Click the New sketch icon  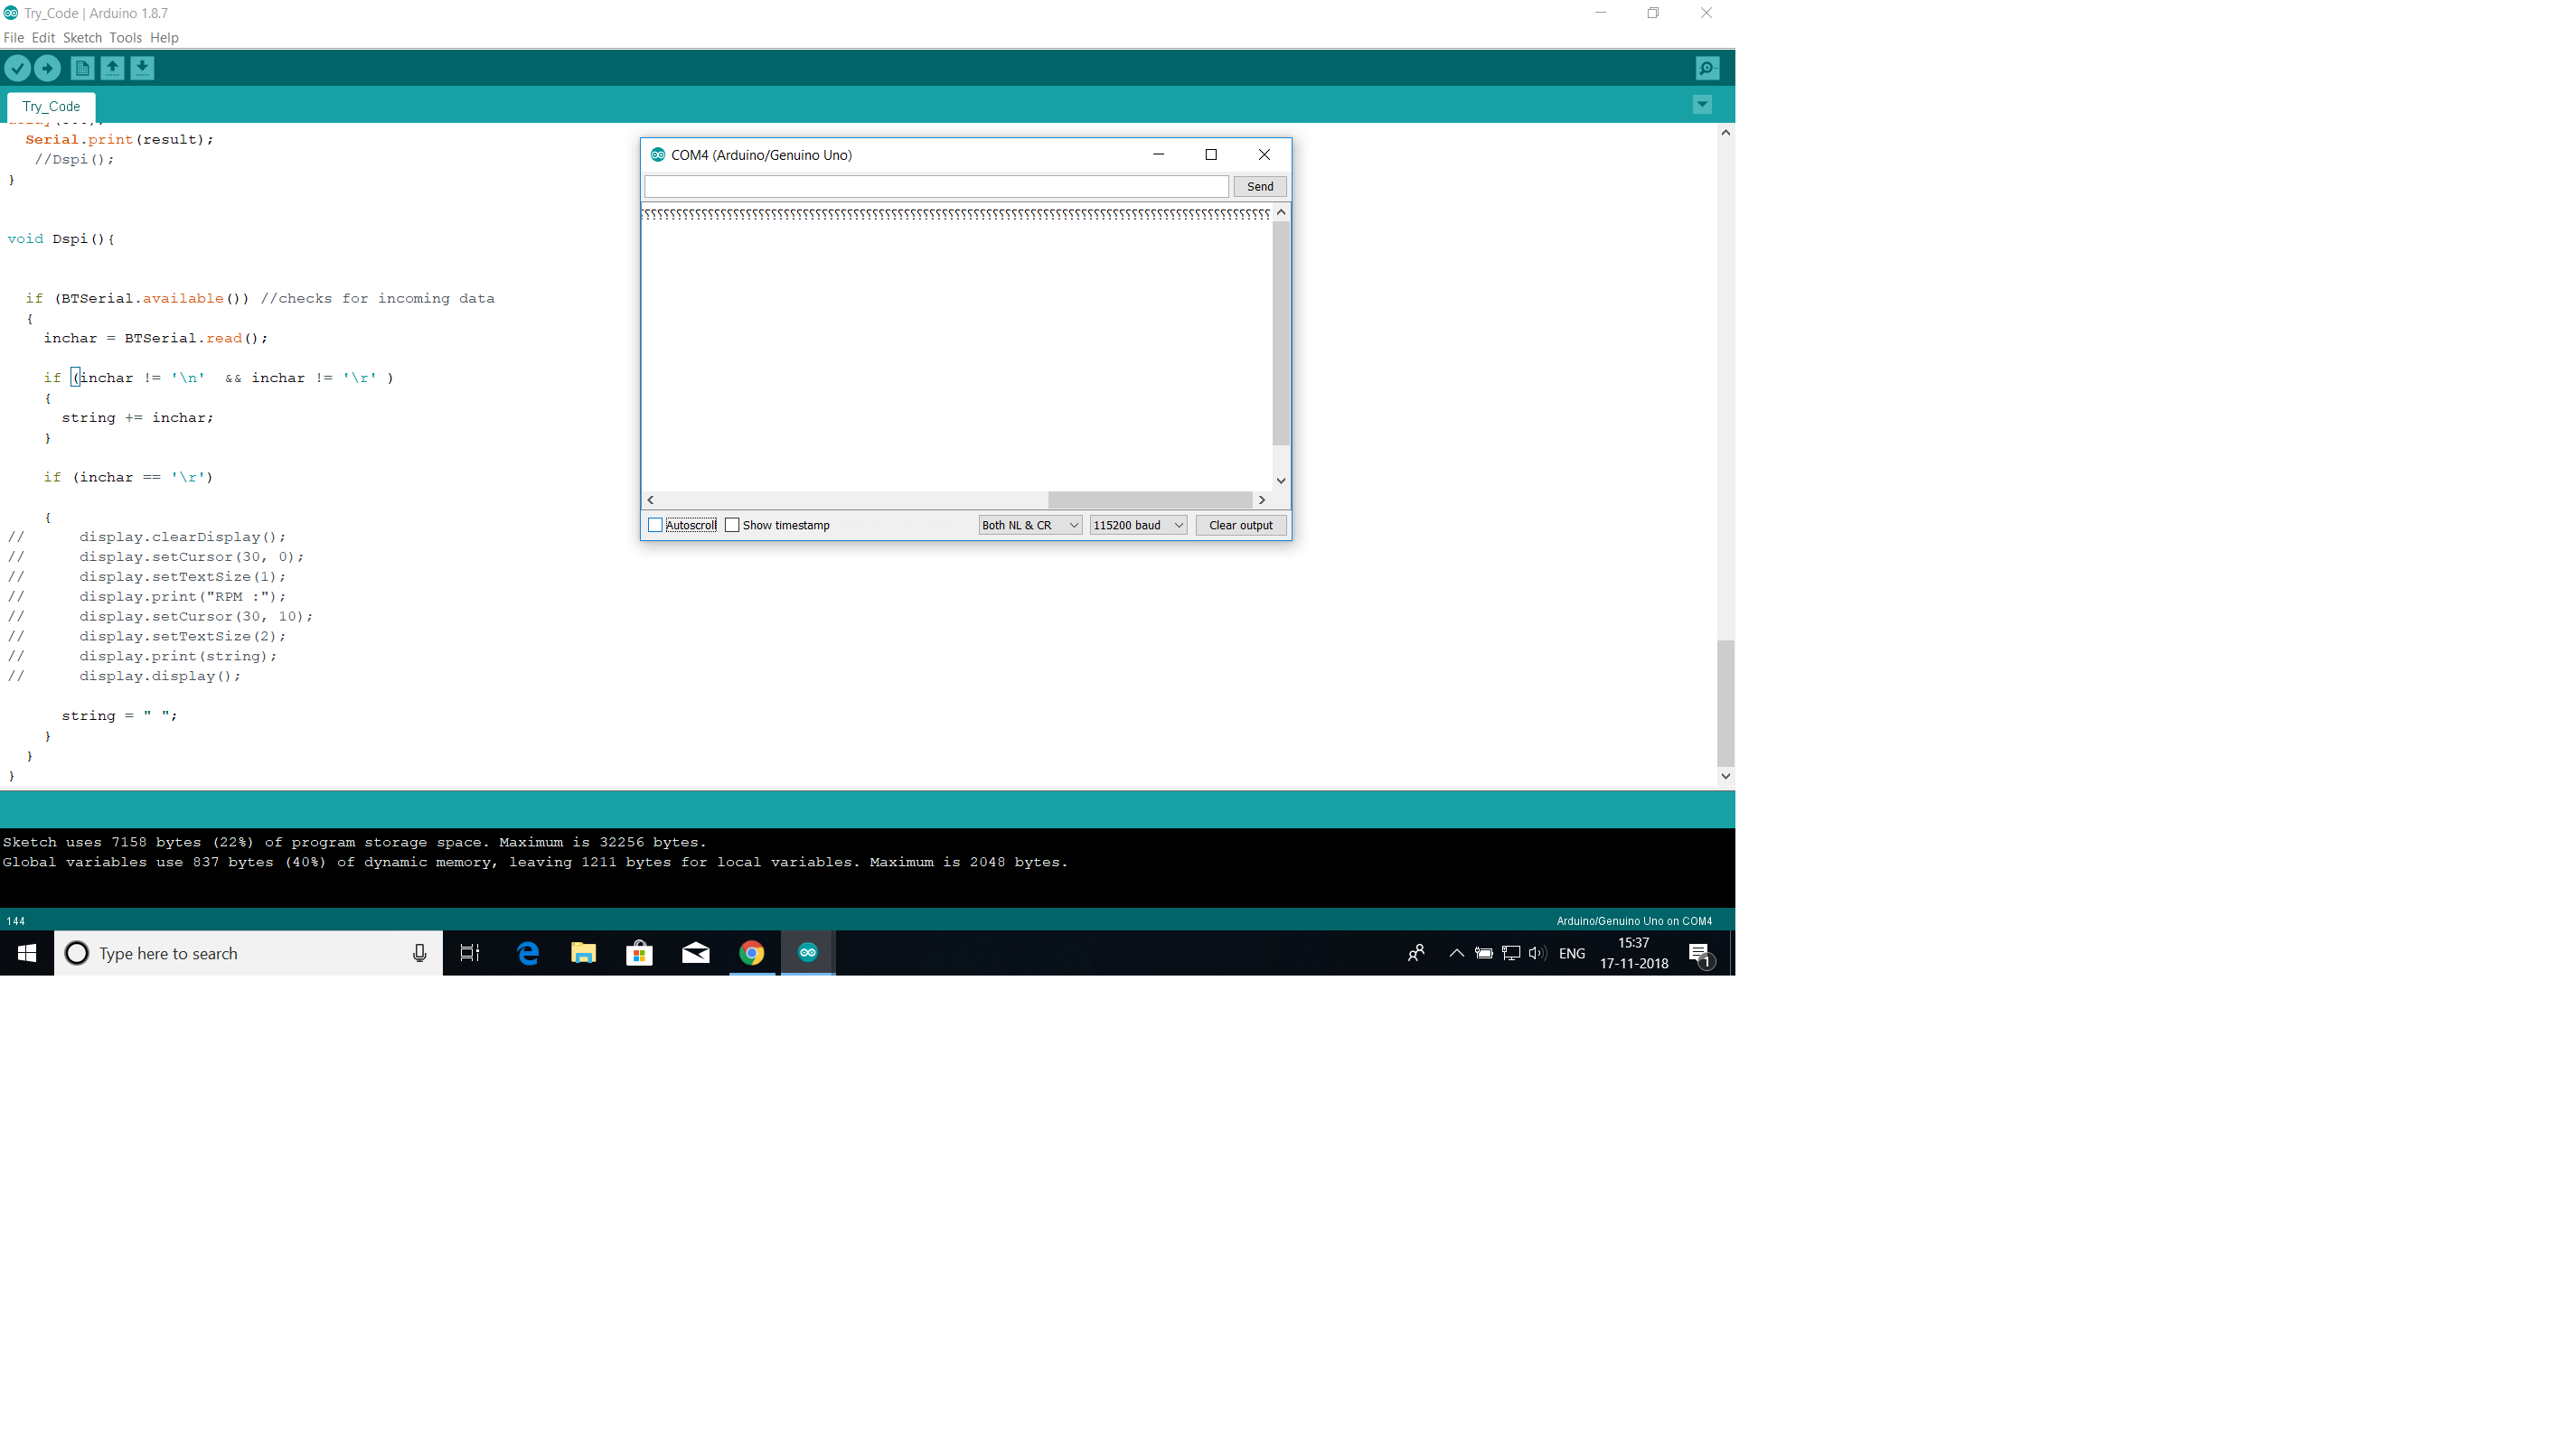82,68
